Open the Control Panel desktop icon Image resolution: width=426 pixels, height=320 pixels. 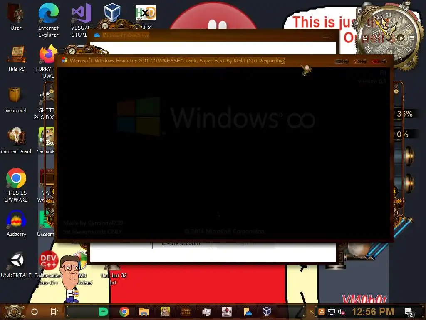coord(16,141)
